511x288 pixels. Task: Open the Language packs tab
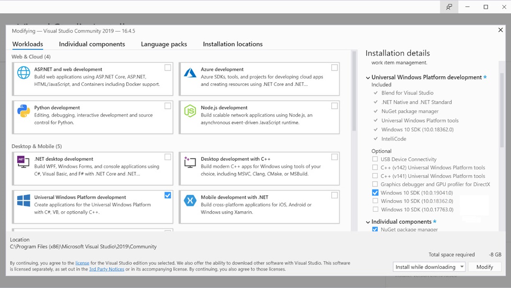tap(164, 44)
